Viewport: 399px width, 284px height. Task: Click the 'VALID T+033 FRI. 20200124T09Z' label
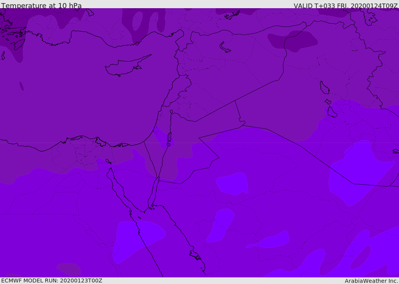tap(346, 5)
